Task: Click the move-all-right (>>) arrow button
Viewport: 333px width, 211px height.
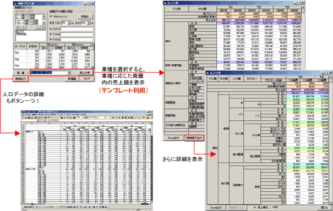Action: tap(18, 27)
